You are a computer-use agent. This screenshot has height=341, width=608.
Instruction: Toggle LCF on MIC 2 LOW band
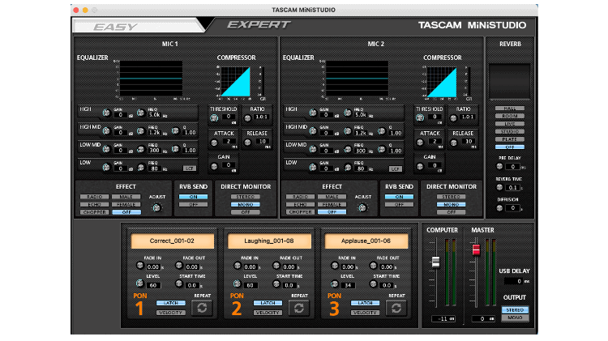coord(396,169)
